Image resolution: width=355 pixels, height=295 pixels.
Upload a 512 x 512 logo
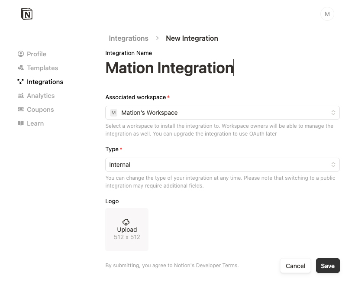pos(127,229)
